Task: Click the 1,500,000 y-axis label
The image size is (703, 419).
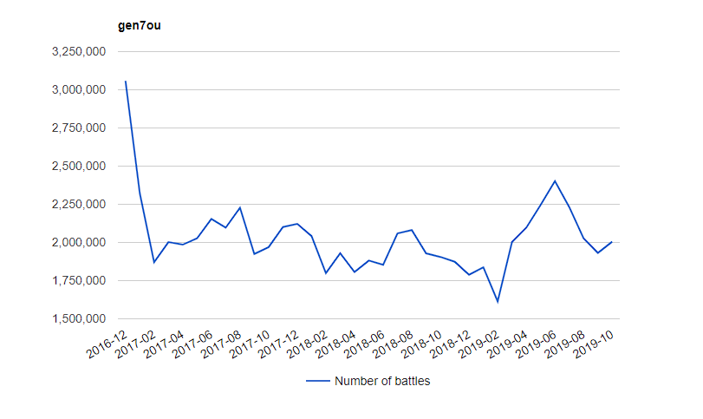Action: [79, 319]
